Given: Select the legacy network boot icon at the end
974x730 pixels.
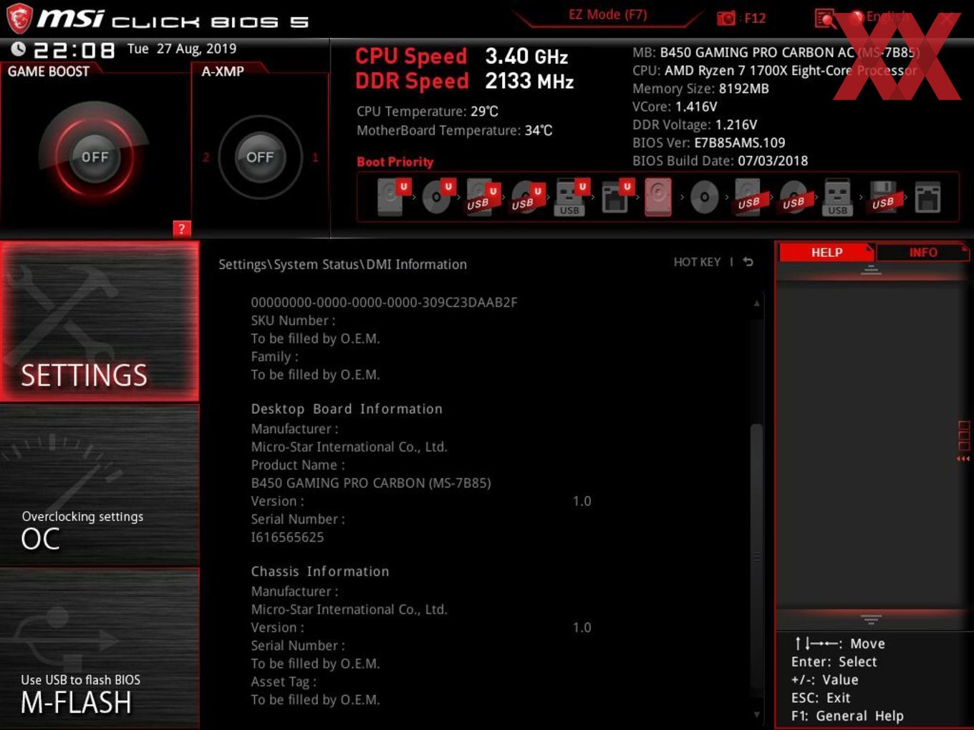Looking at the screenshot, I should (927, 197).
